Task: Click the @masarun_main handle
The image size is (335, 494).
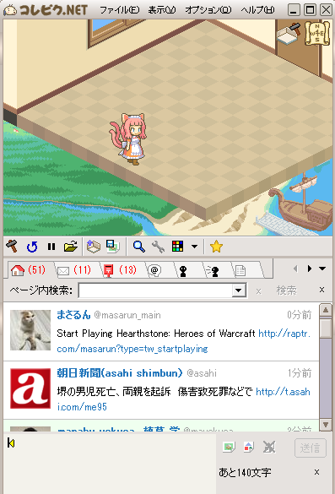Action: click(x=127, y=315)
